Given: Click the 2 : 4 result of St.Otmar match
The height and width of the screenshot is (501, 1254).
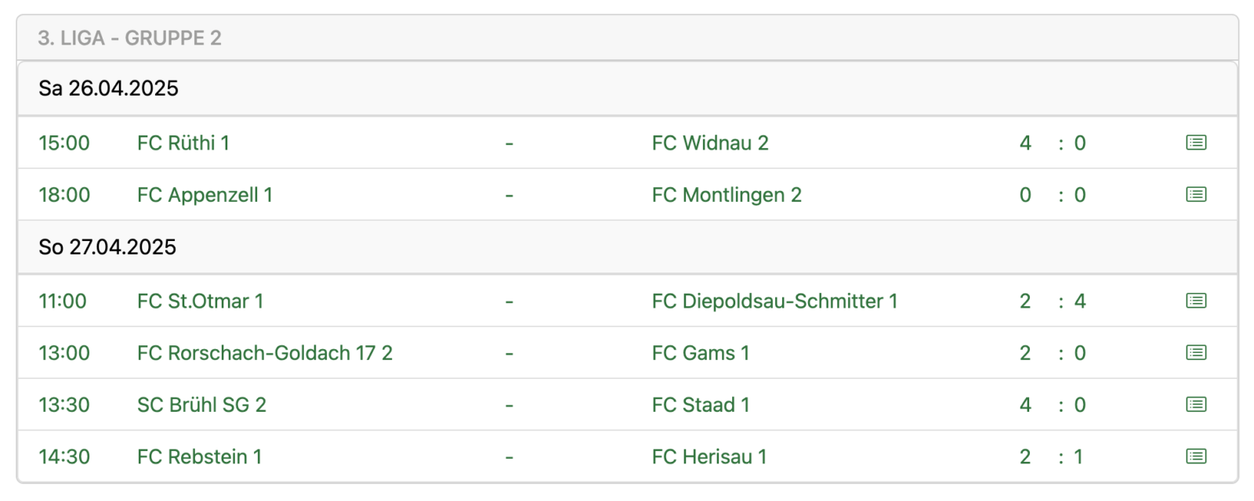Looking at the screenshot, I should (1053, 301).
